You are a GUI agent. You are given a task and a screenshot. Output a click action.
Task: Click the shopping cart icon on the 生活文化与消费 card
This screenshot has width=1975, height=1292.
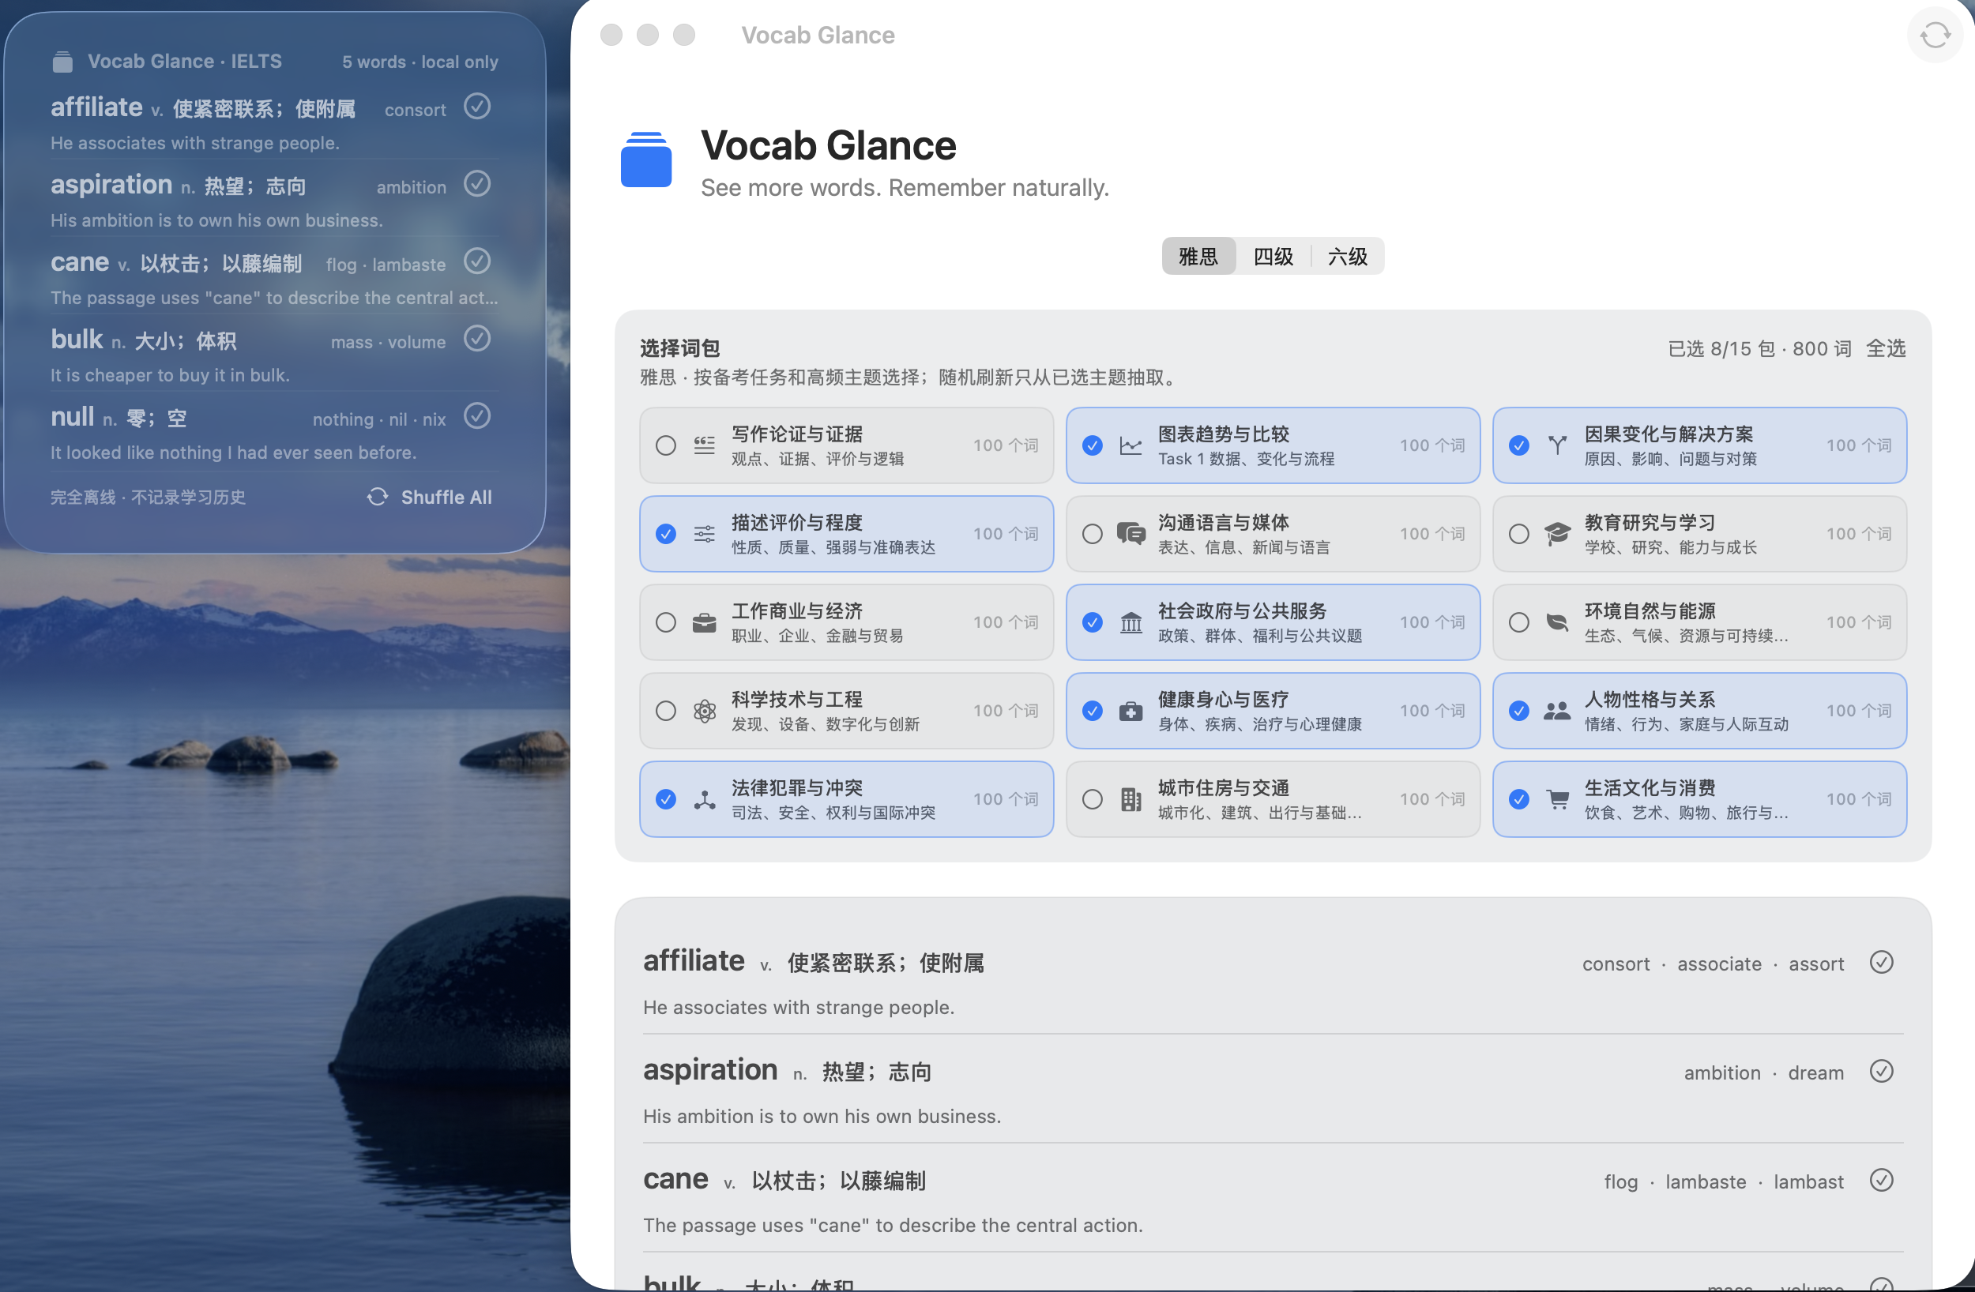(1557, 799)
